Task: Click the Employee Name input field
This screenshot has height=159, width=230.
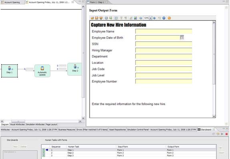Action: 164,31
